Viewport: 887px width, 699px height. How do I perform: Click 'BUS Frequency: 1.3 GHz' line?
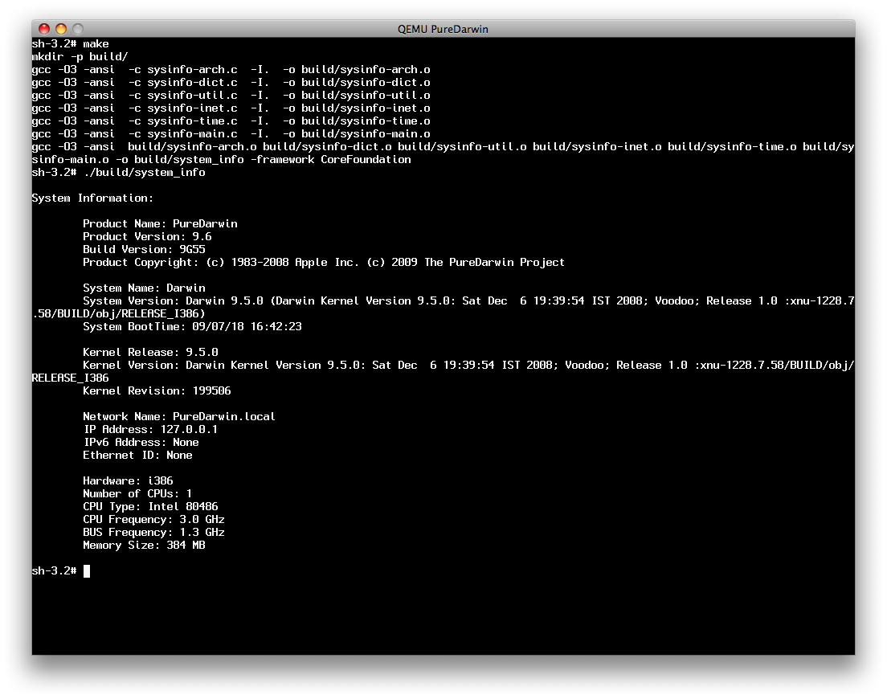click(154, 533)
